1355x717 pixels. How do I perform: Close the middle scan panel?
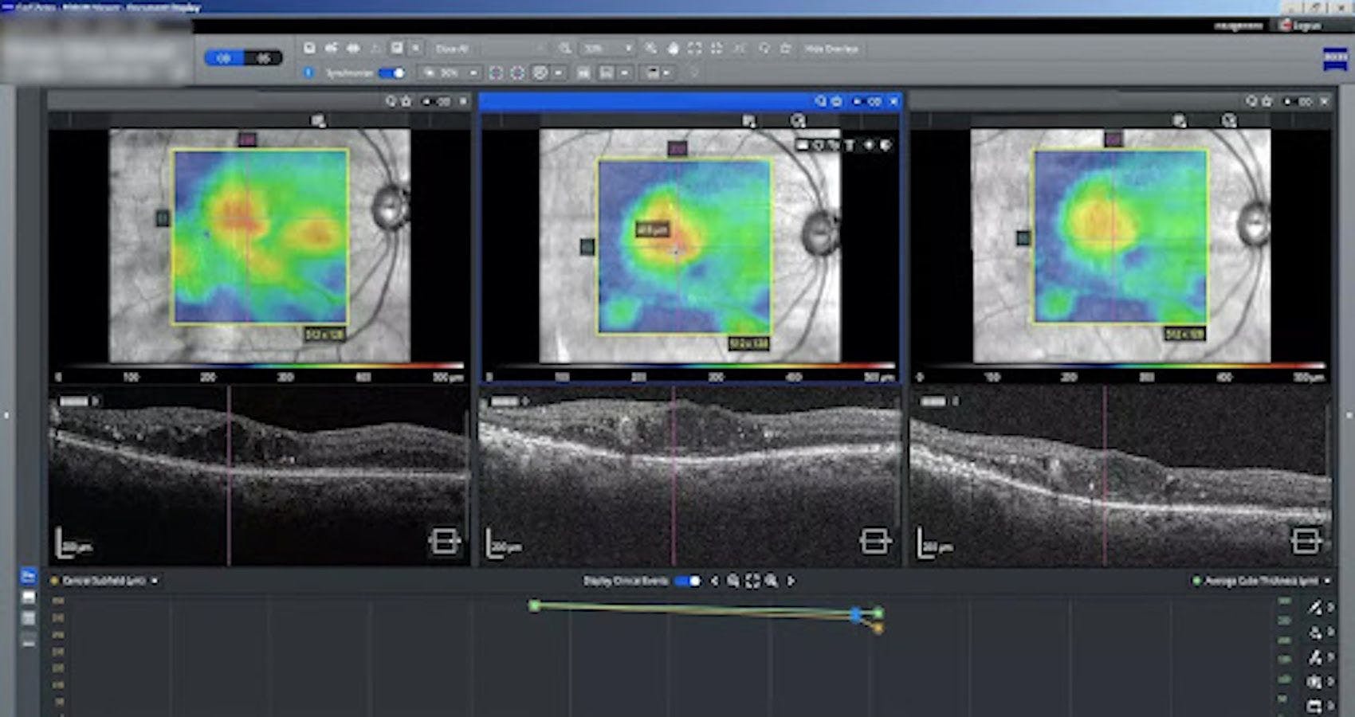894,101
